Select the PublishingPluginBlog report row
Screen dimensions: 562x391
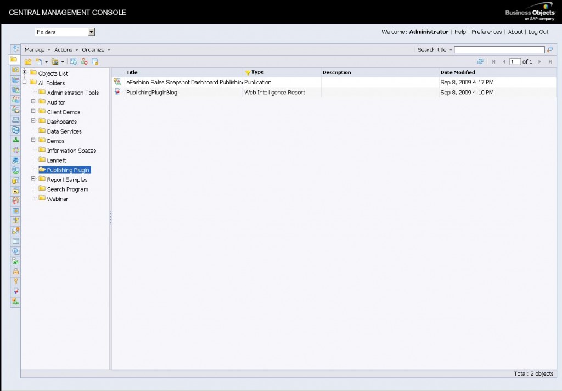[334, 93]
